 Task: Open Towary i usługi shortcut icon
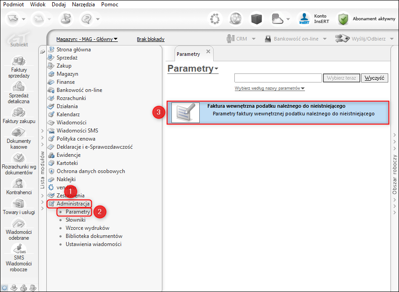(x=19, y=204)
